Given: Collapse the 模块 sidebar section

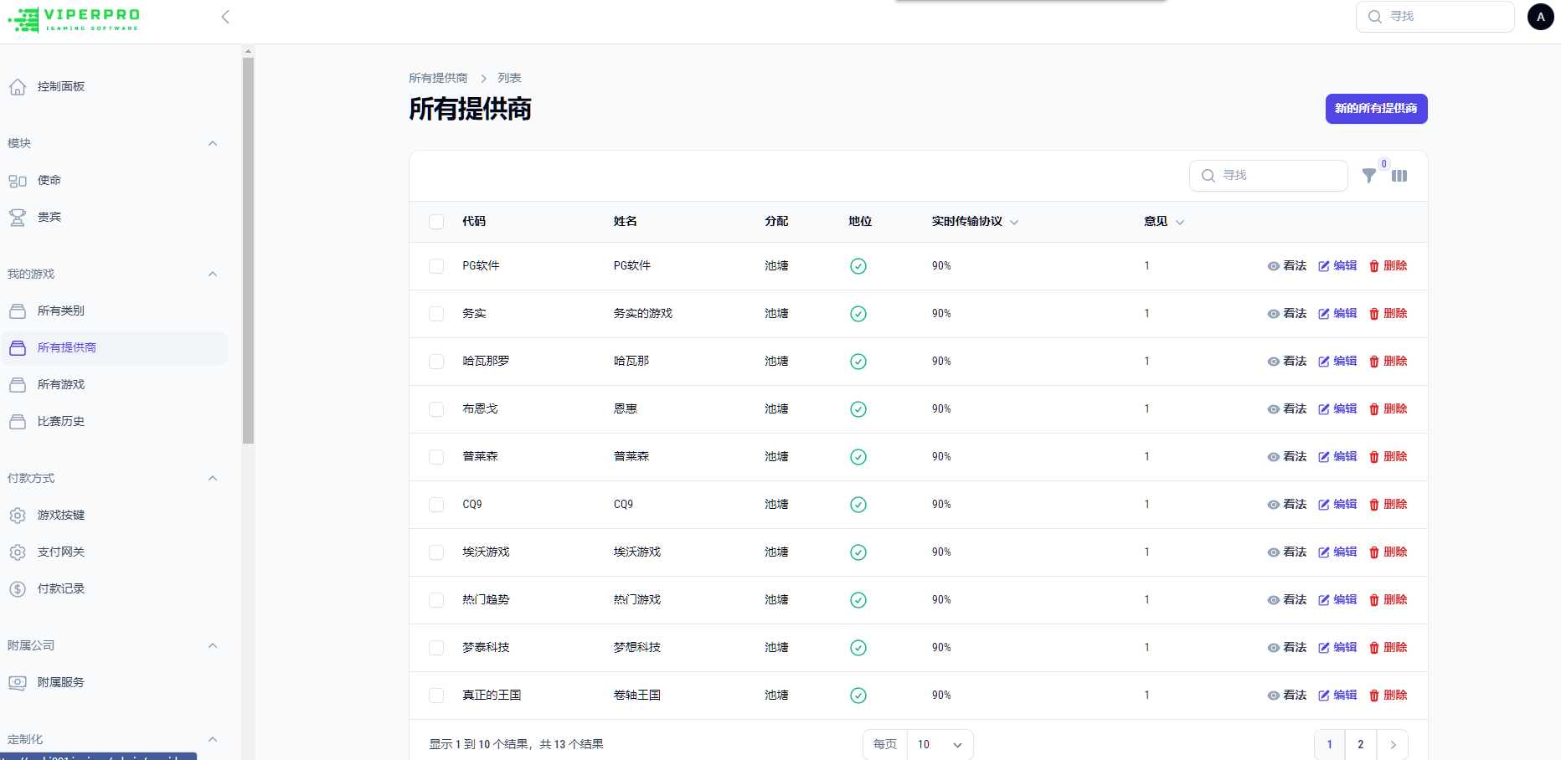Looking at the screenshot, I should (213, 143).
